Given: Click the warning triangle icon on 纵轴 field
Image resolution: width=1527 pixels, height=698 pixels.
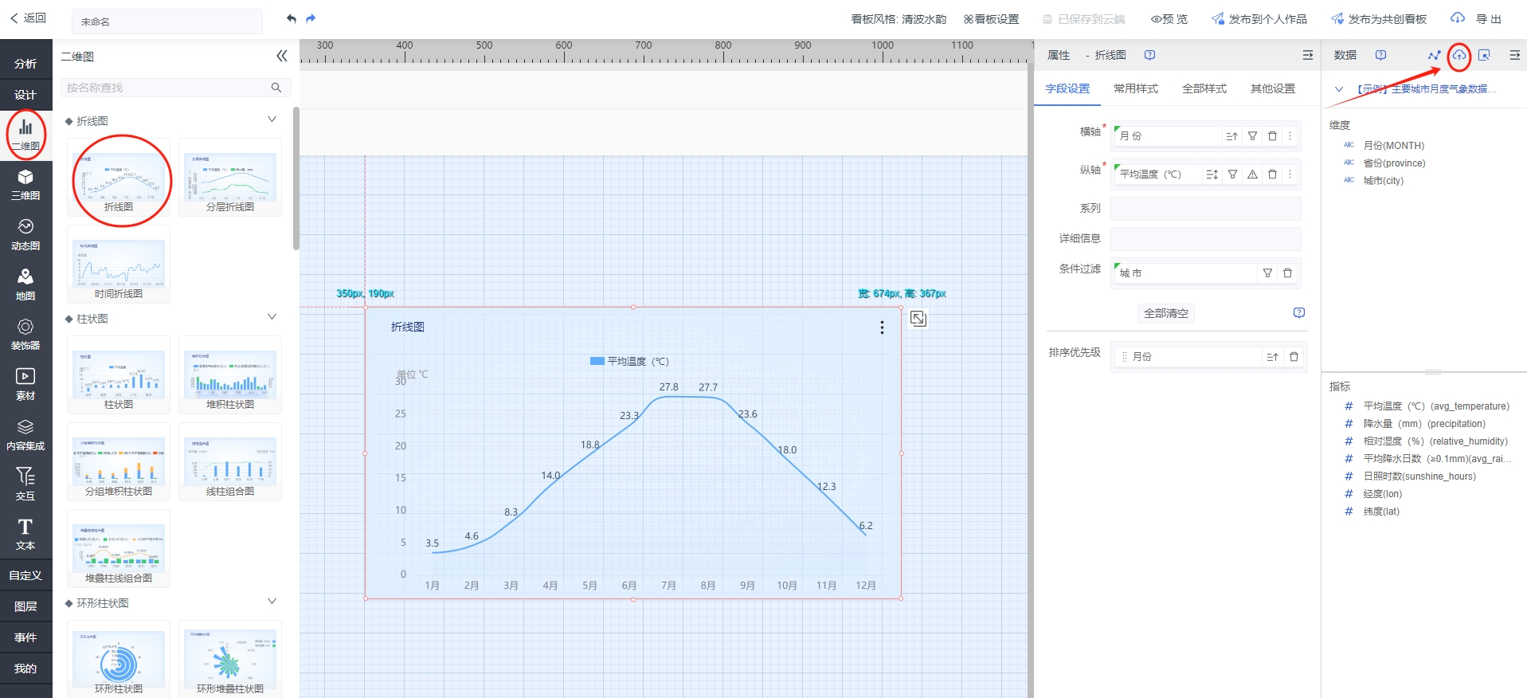Looking at the screenshot, I should pyautogui.click(x=1252, y=174).
